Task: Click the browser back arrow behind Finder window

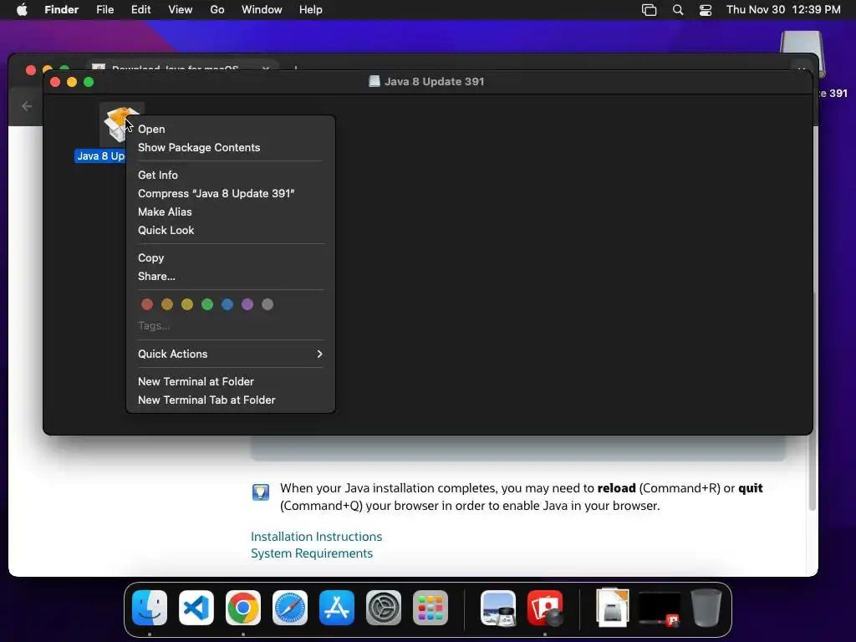Action: (27, 106)
